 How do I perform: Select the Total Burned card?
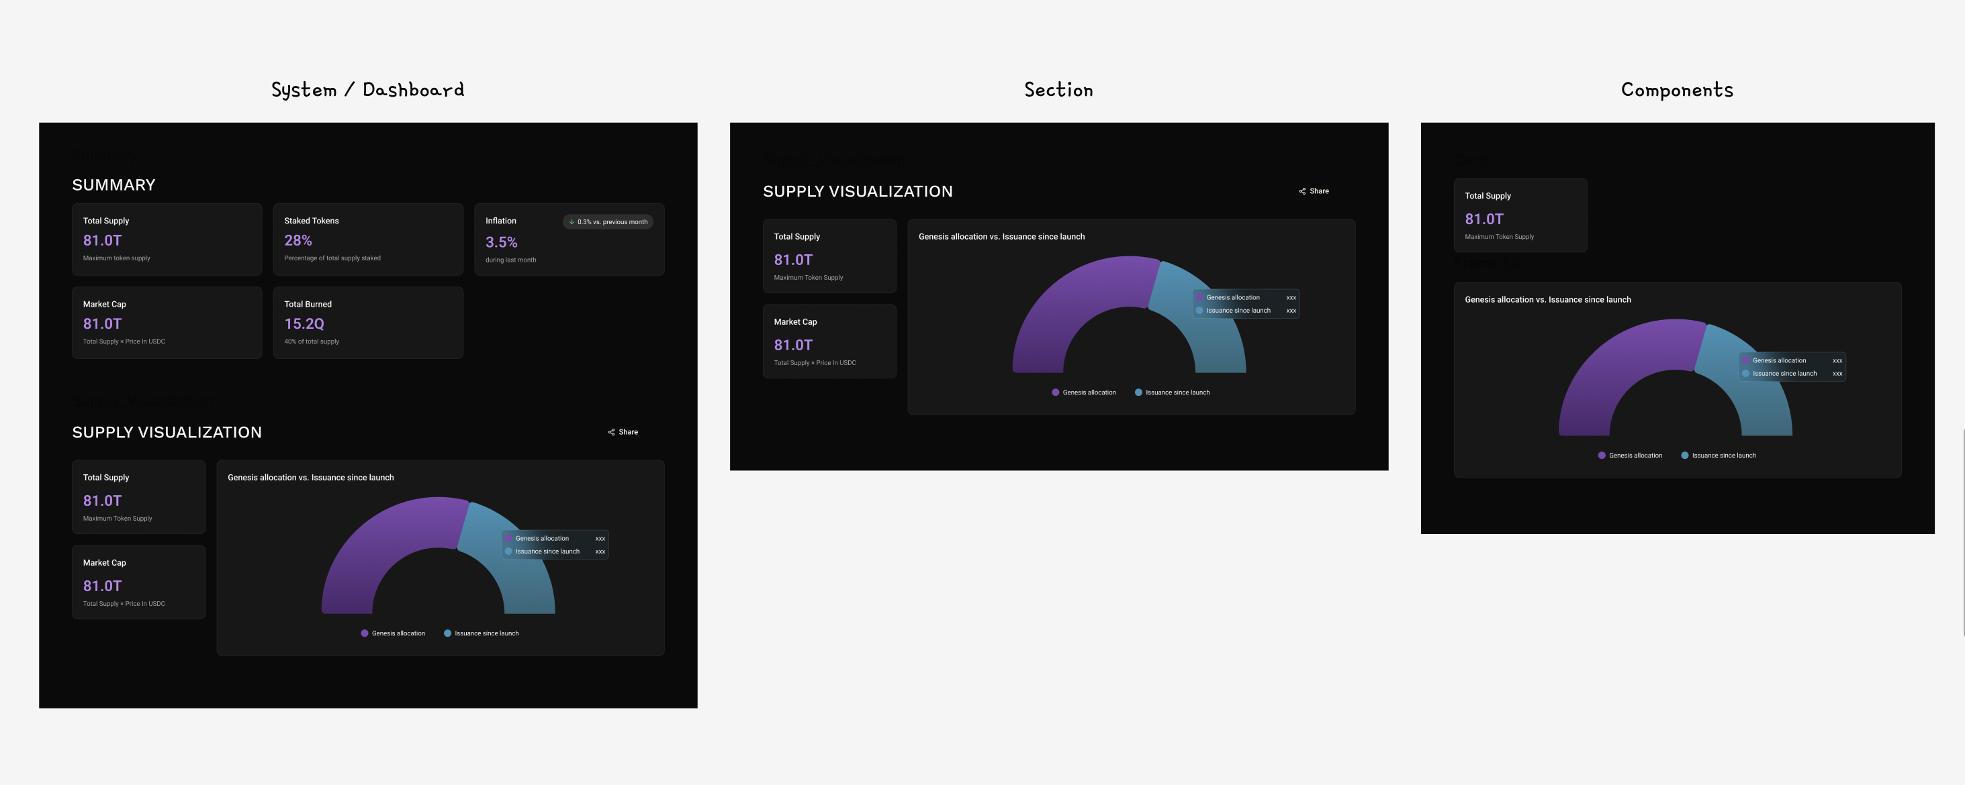369,322
